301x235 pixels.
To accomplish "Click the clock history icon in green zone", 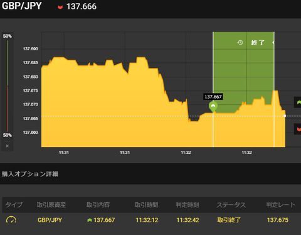I will [x=240, y=43].
